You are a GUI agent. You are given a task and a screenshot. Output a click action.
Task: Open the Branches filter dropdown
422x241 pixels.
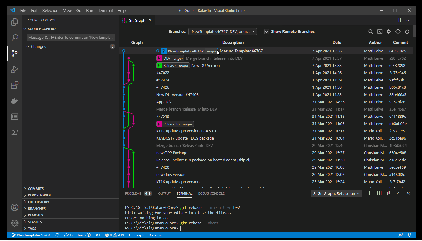223,31
